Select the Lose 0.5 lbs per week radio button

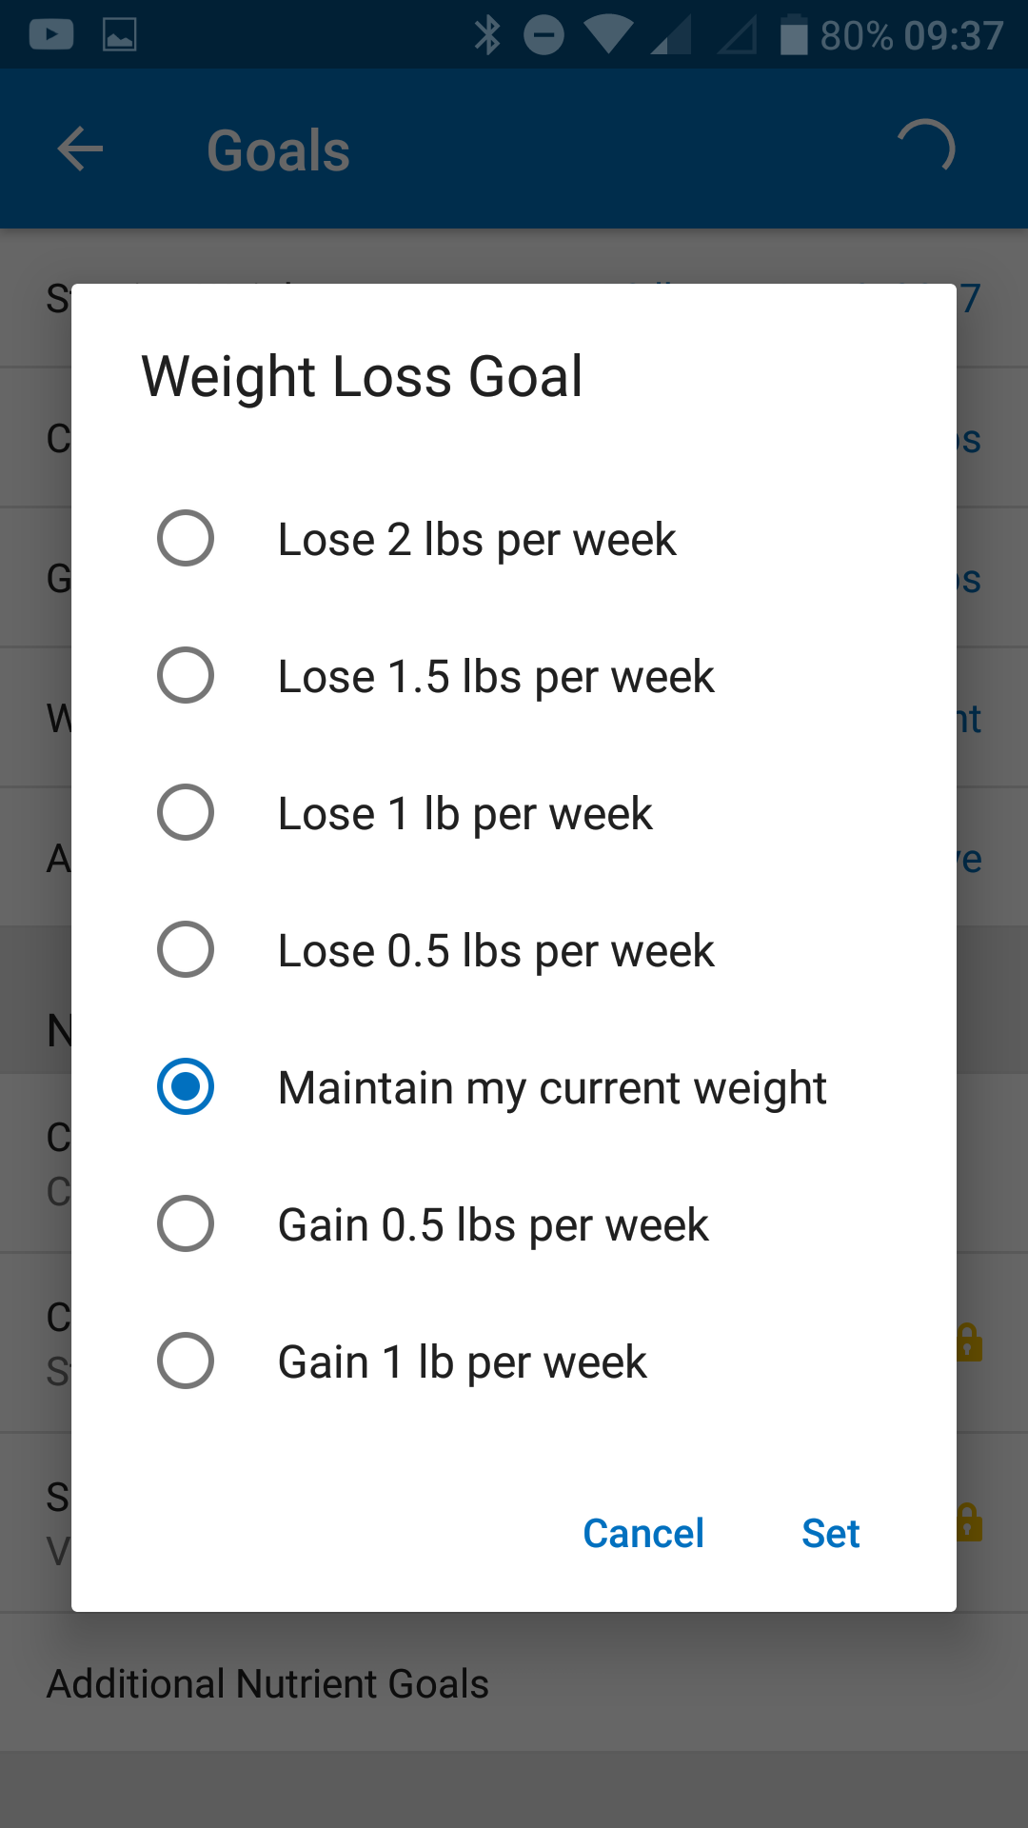point(186,950)
